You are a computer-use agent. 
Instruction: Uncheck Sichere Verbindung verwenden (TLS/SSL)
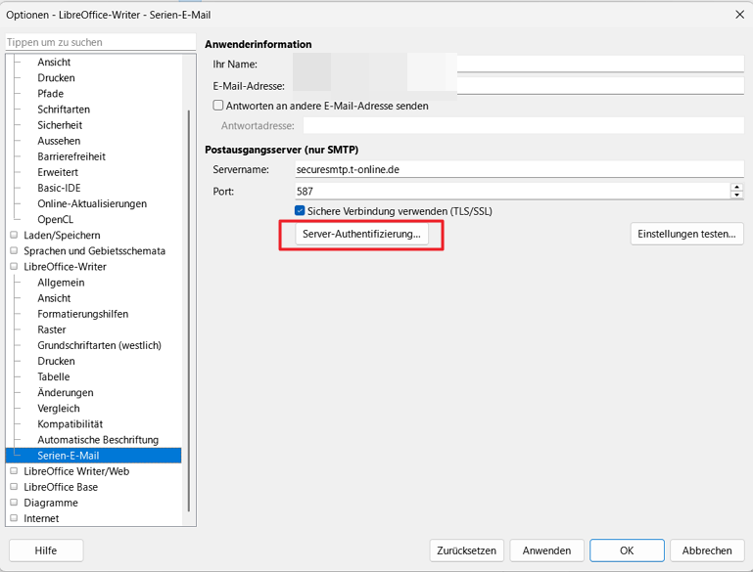tap(300, 211)
